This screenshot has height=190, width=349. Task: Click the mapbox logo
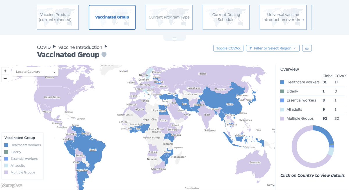pos(12,185)
